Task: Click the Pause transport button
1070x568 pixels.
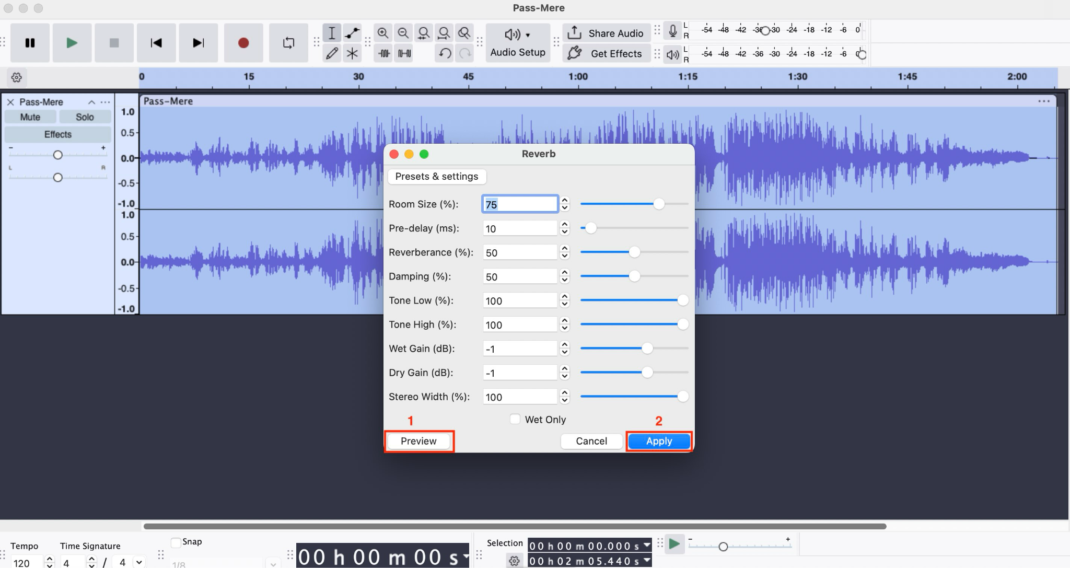Action: [30, 43]
